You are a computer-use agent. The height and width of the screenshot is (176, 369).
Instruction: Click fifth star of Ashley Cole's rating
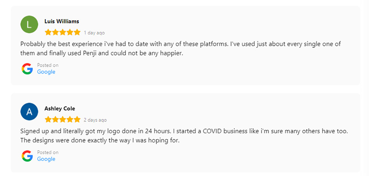pos(77,119)
